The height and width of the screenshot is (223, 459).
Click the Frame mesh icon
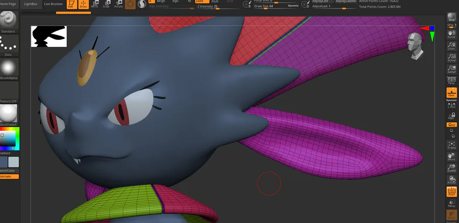click(451, 145)
